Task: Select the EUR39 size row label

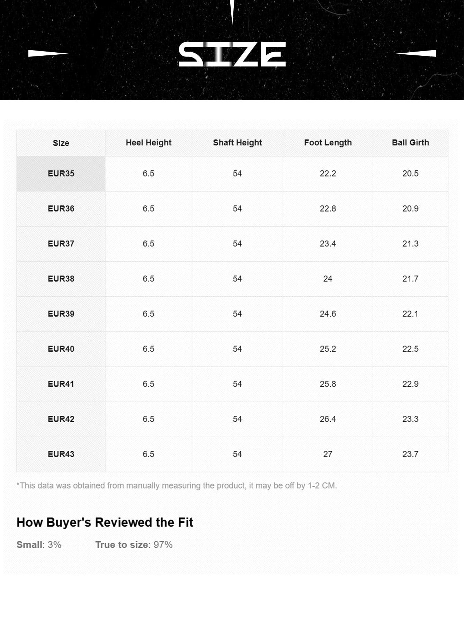Action: point(61,314)
